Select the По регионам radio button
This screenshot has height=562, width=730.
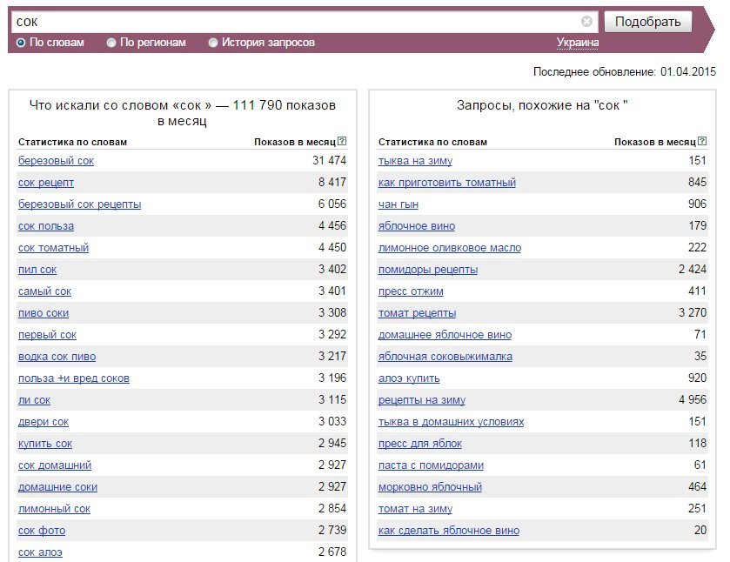point(111,43)
